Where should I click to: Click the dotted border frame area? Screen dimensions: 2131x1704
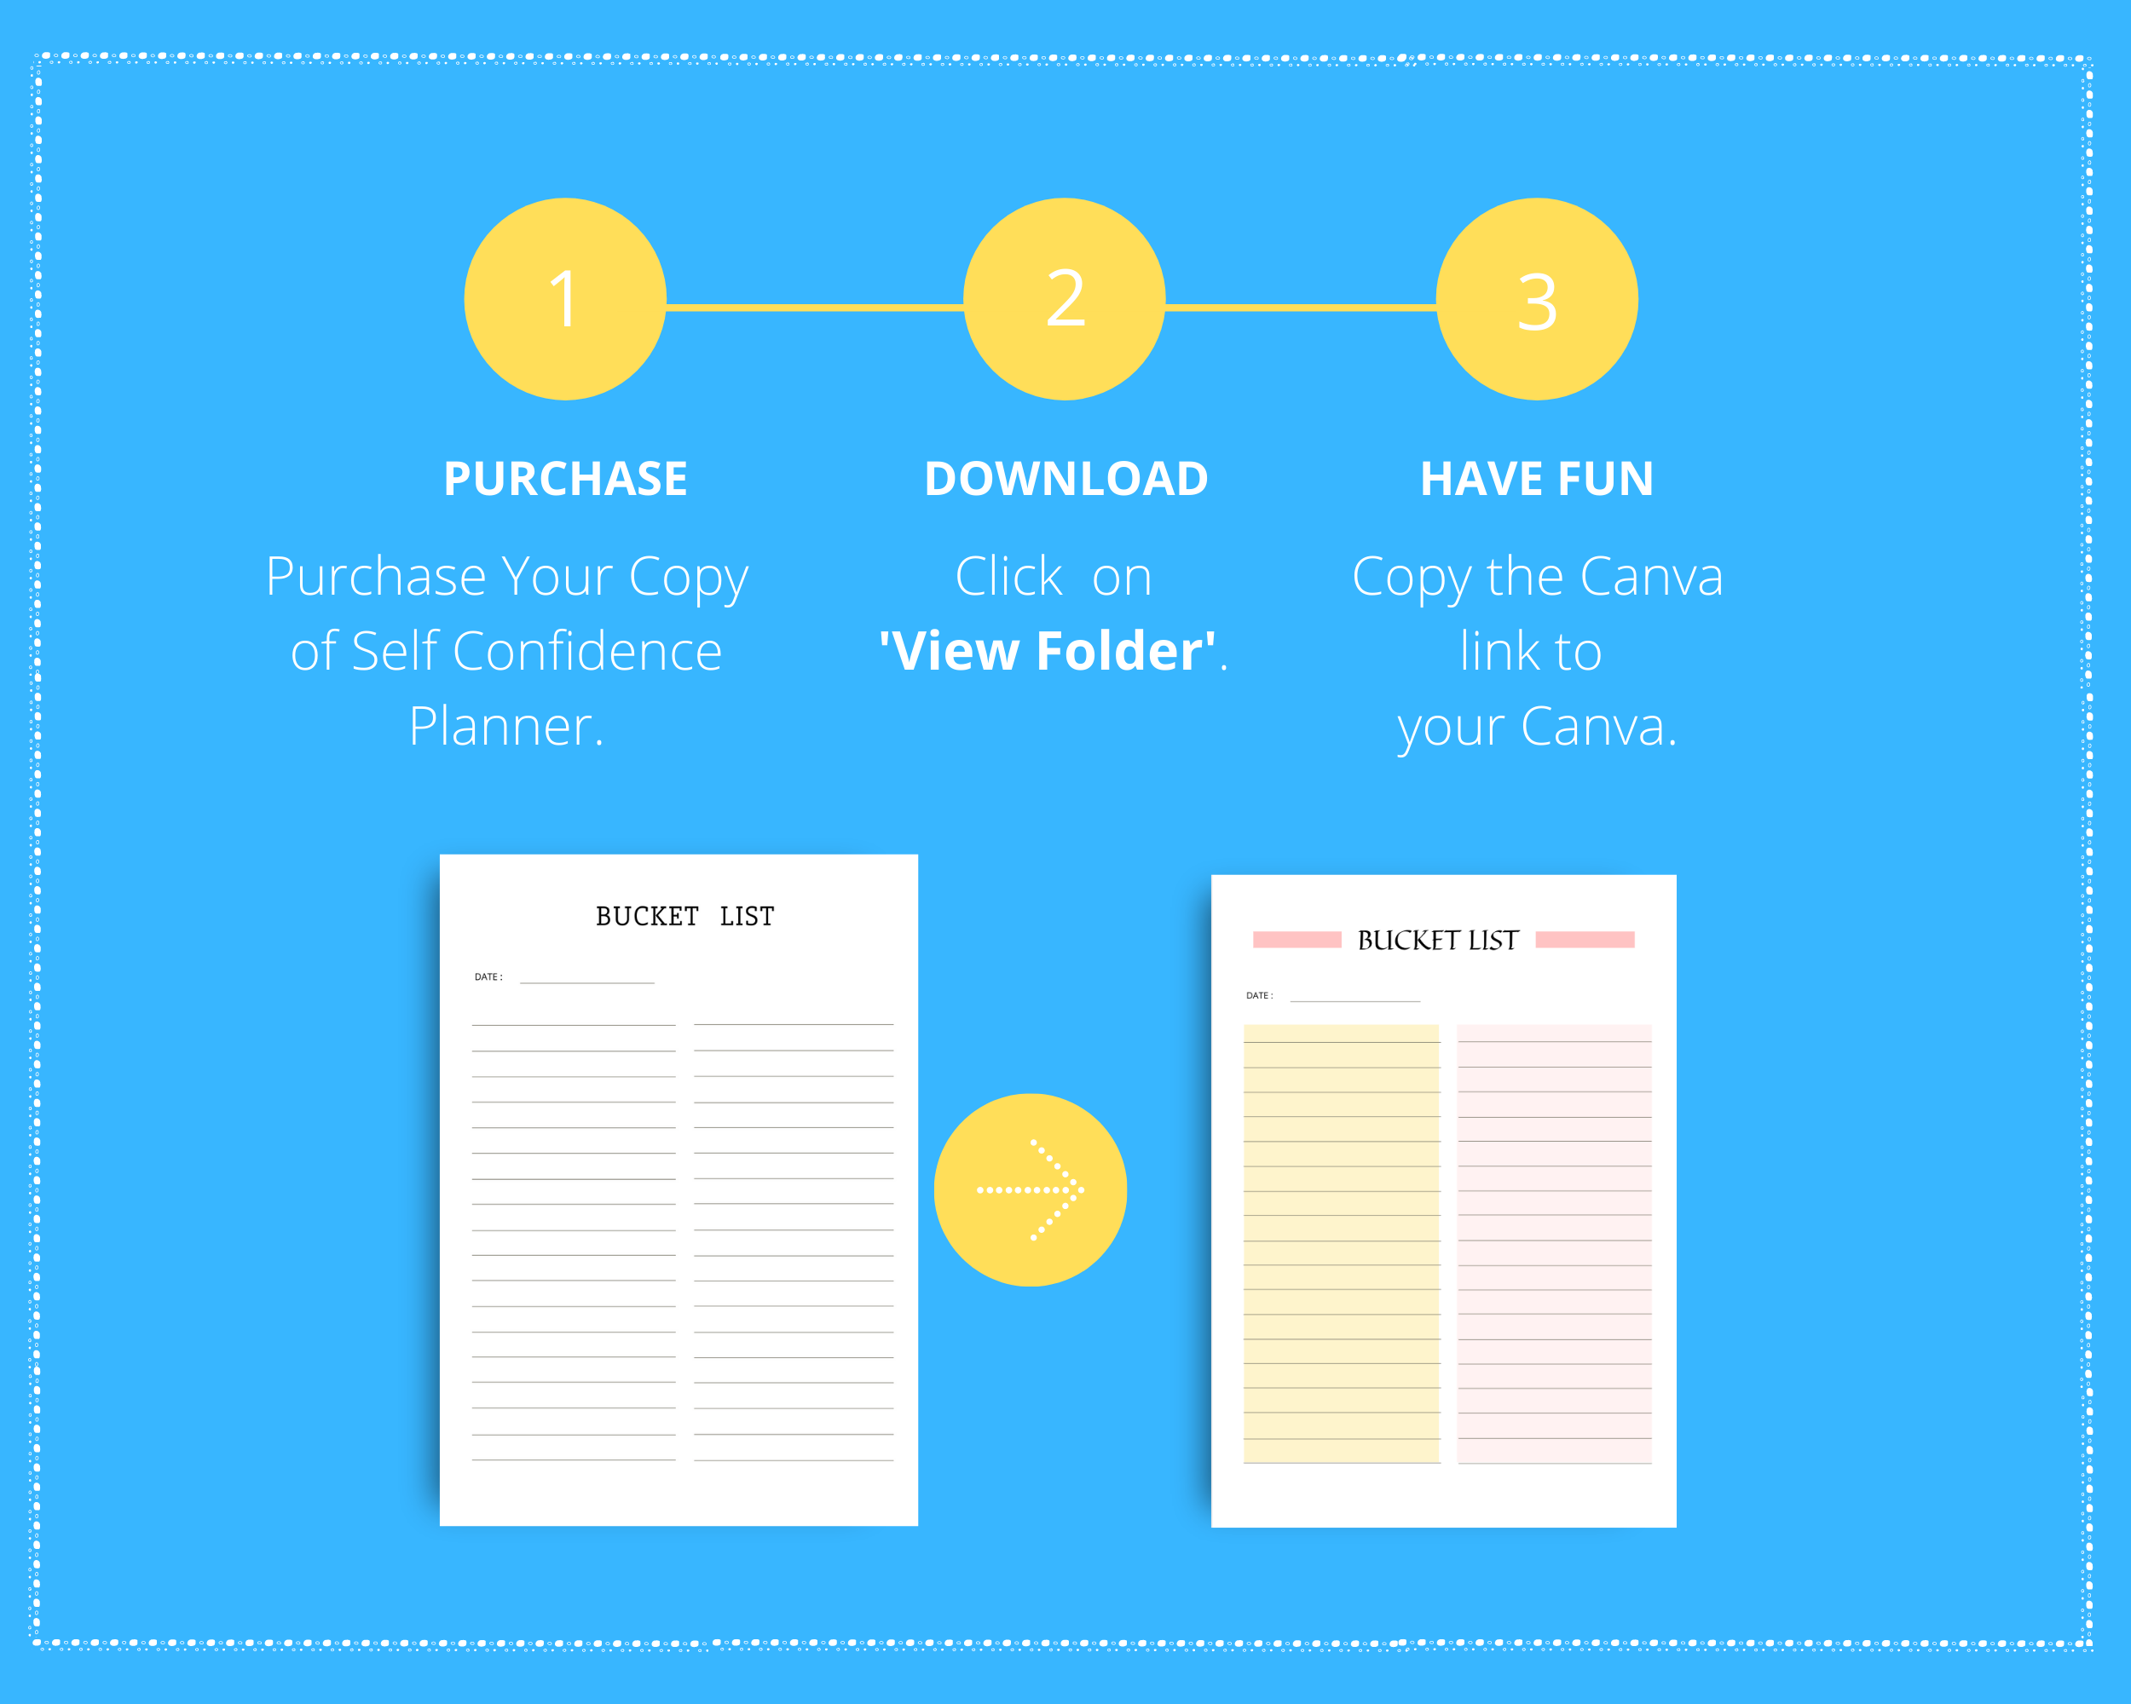click(x=1065, y=54)
